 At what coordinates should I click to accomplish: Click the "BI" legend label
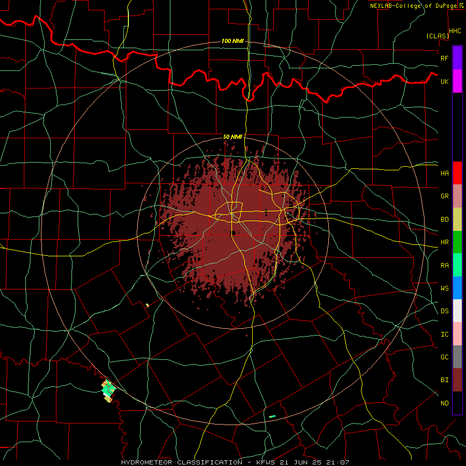pyautogui.click(x=444, y=380)
